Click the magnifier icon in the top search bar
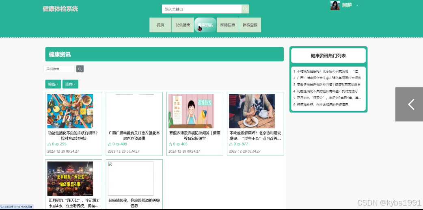 (245, 9)
